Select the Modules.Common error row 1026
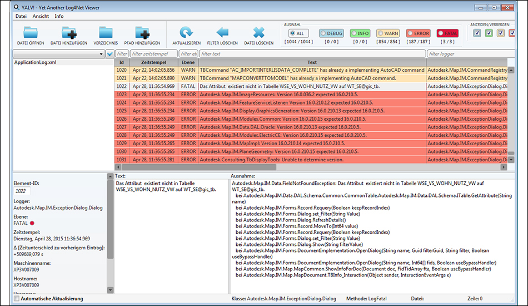This screenshot has height=306, width=528. tap(311, 119)
